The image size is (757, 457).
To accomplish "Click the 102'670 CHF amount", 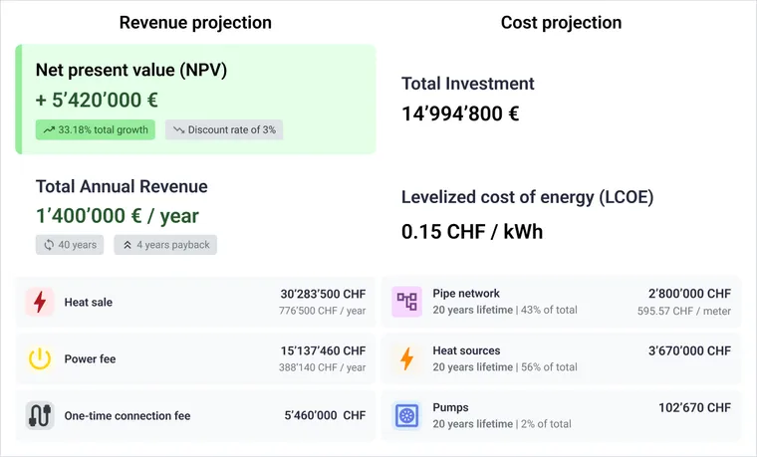I will click(x=694, y=408).
